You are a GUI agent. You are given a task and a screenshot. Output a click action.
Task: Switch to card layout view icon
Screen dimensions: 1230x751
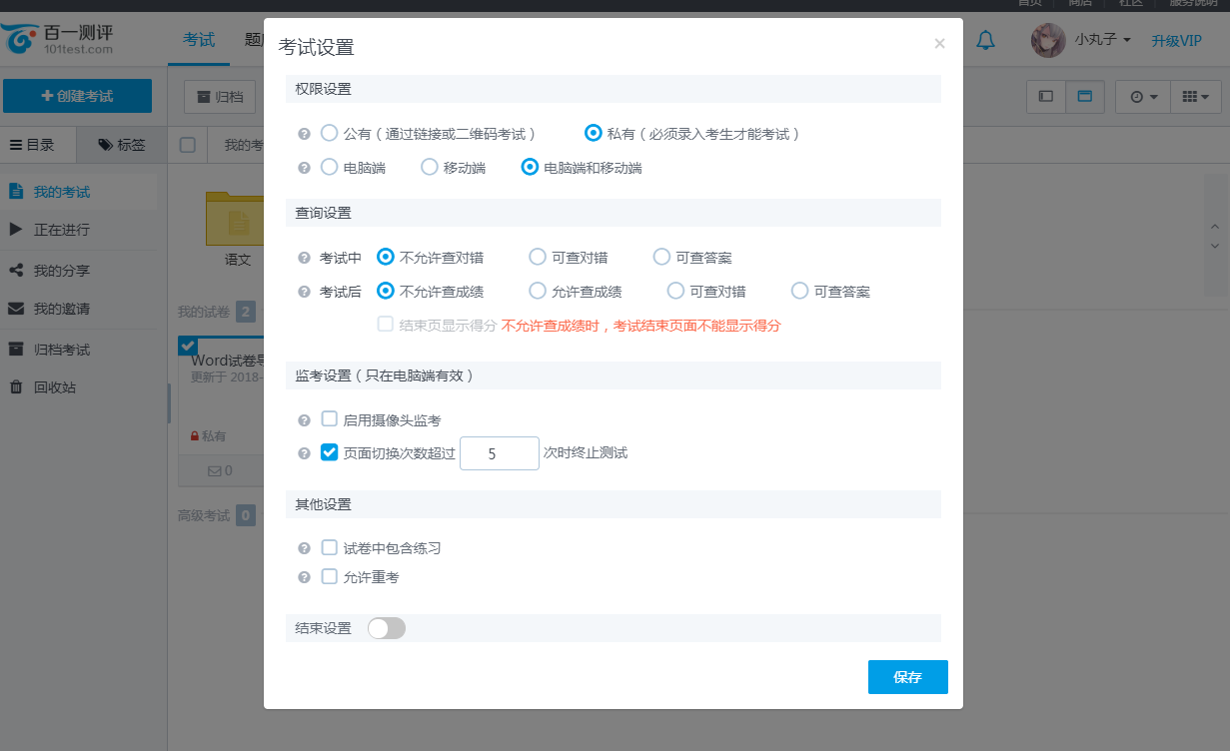click(x=1084, y=97)
